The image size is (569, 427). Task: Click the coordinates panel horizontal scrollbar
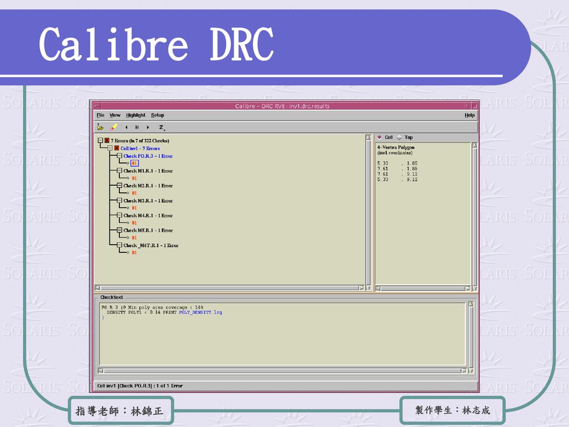[x=423, y=289]
